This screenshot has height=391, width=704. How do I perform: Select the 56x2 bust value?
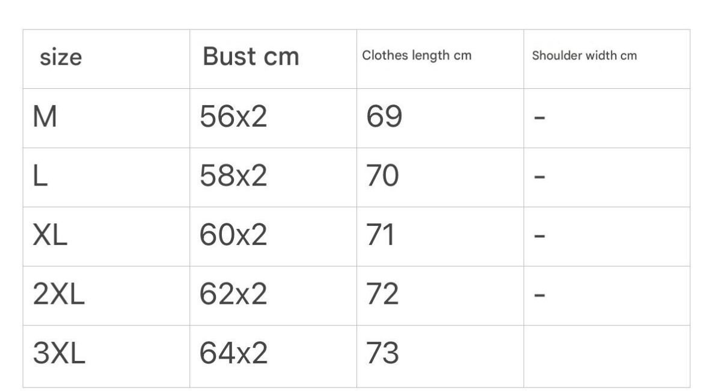234,118
